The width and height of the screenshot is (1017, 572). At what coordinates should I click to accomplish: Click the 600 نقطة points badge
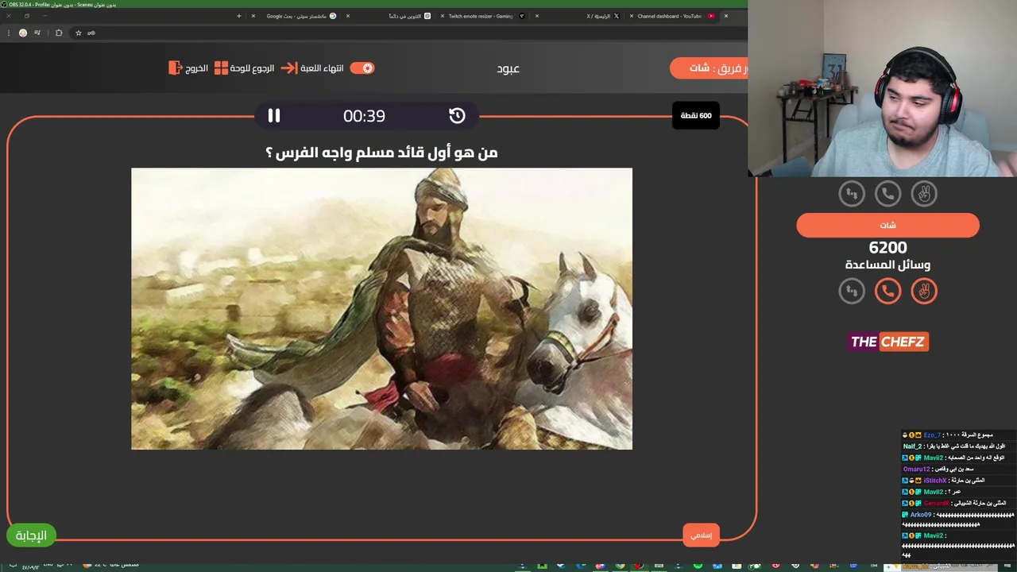point(696,116)
